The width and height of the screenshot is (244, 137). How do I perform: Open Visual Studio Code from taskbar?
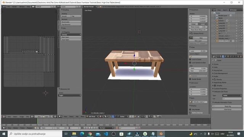[106, 134]
